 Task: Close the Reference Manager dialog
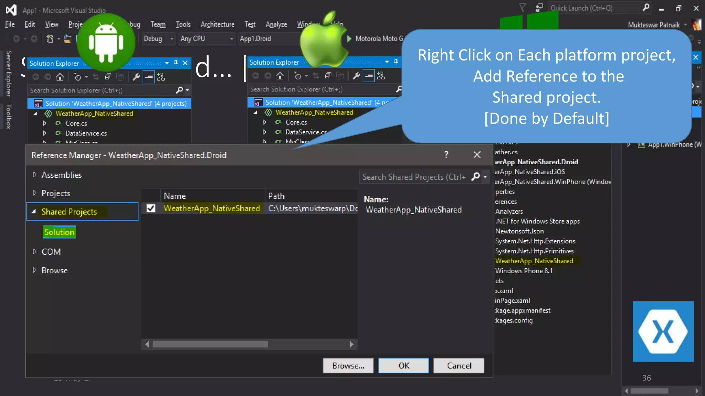[477, 155]
